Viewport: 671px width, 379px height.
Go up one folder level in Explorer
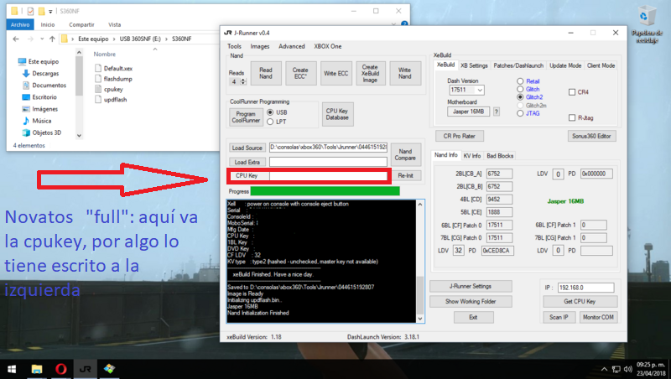pos(52,39)
